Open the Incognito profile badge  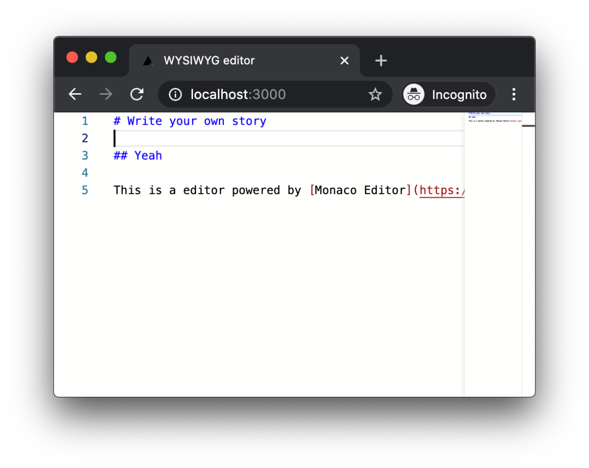tap(449, 95)
